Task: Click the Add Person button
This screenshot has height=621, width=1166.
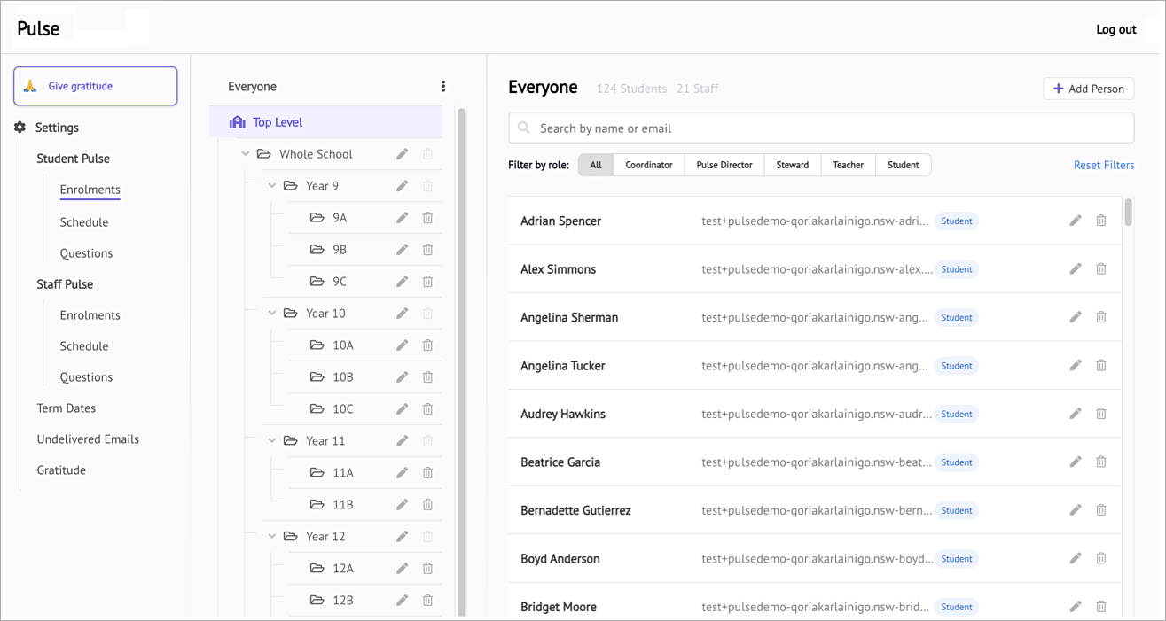Action: click(x=1088, y=89)
